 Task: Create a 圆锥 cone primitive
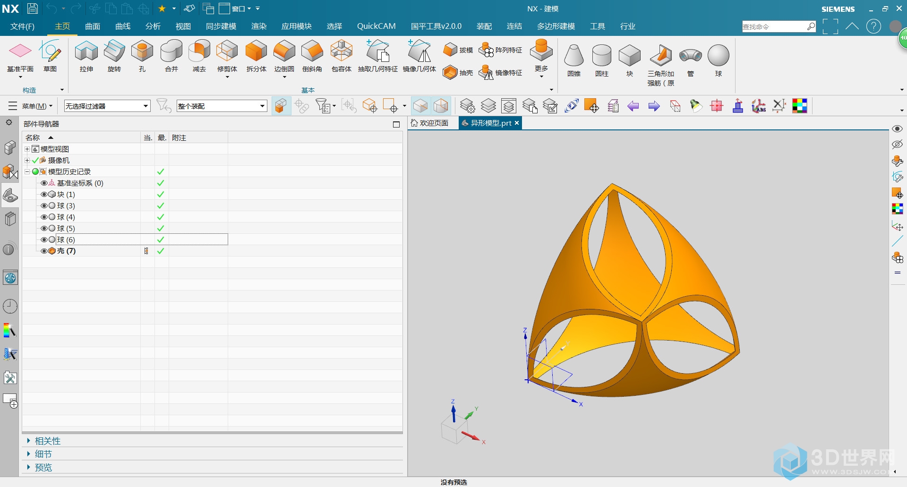pos(574,60)
